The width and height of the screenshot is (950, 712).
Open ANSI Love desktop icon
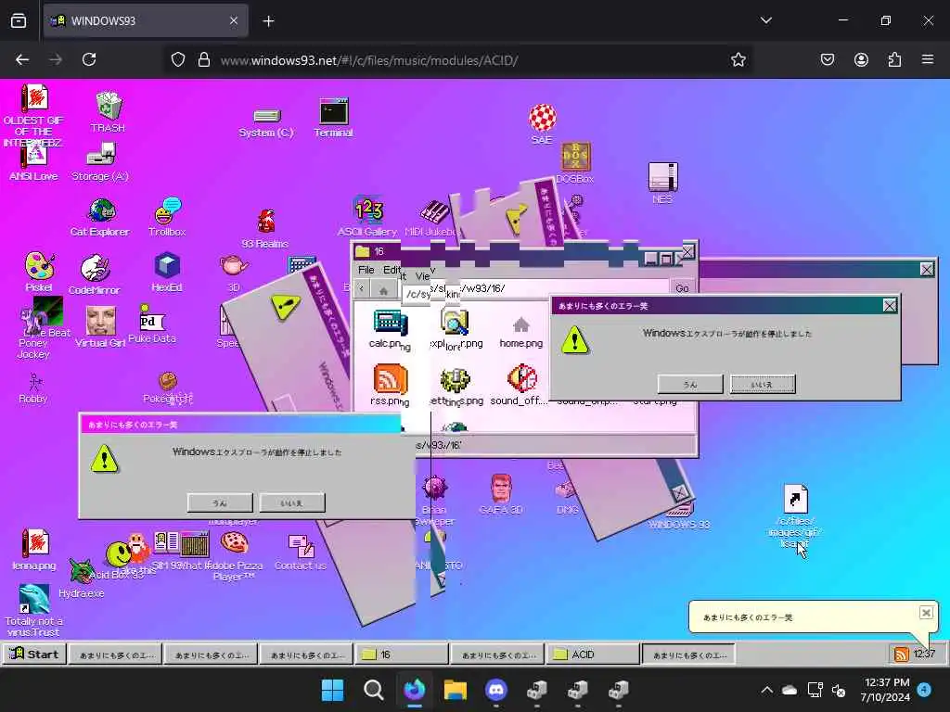(x=34, y=162)
